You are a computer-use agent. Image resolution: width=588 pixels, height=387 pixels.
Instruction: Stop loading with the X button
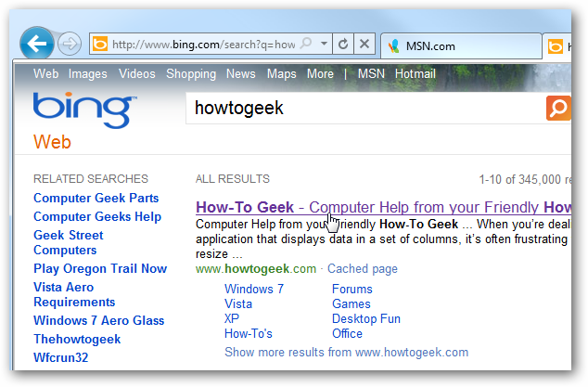point(364,44)
